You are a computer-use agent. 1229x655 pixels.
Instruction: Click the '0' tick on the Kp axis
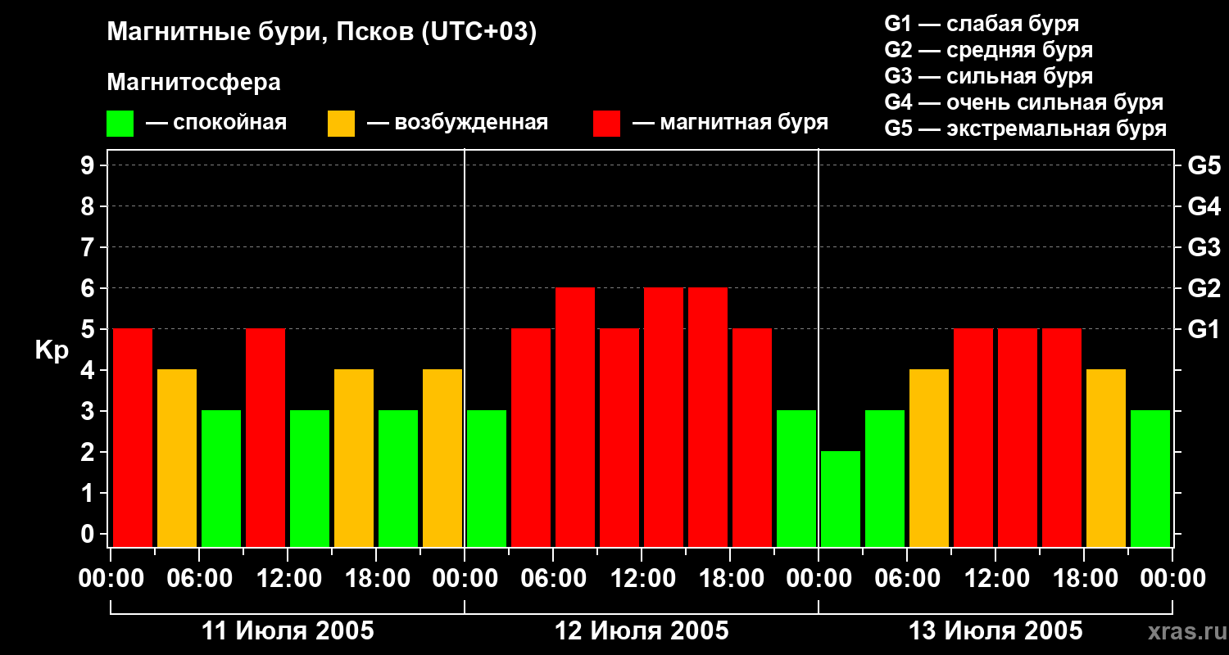click(89, 534)
